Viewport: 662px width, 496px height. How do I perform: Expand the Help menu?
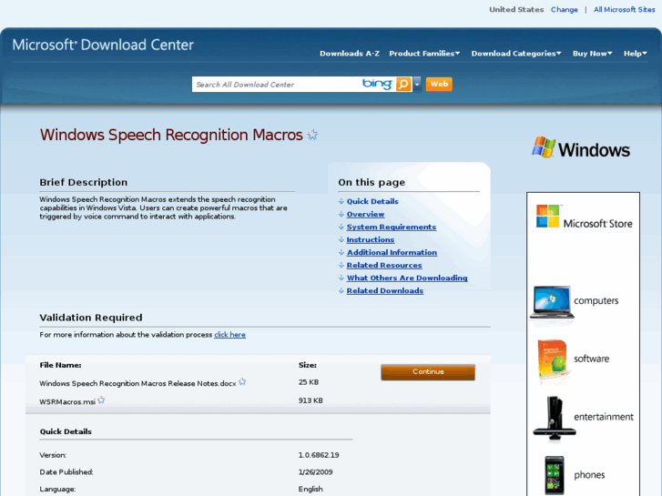(x=636, y=54)
